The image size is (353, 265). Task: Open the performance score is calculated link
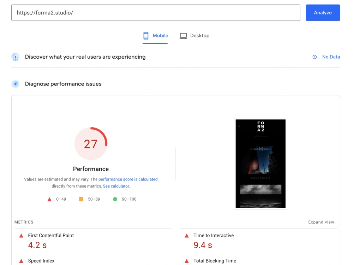[128, 179]
